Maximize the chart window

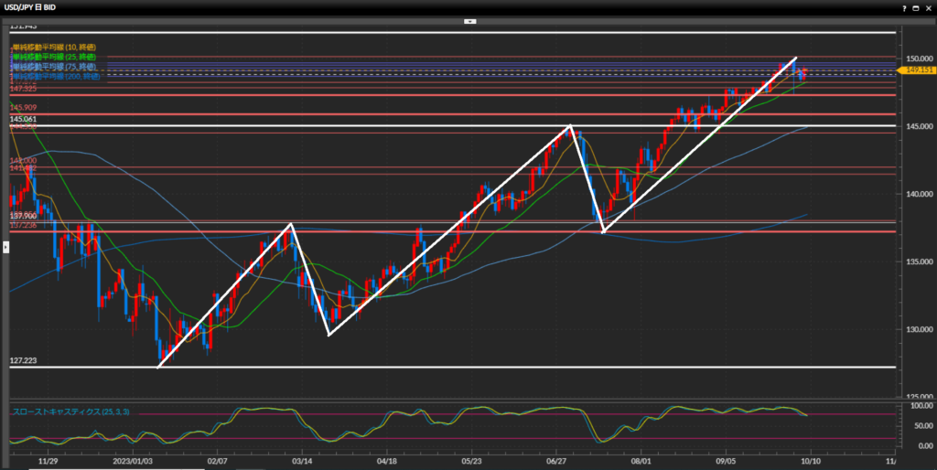(x=917, y=7)
